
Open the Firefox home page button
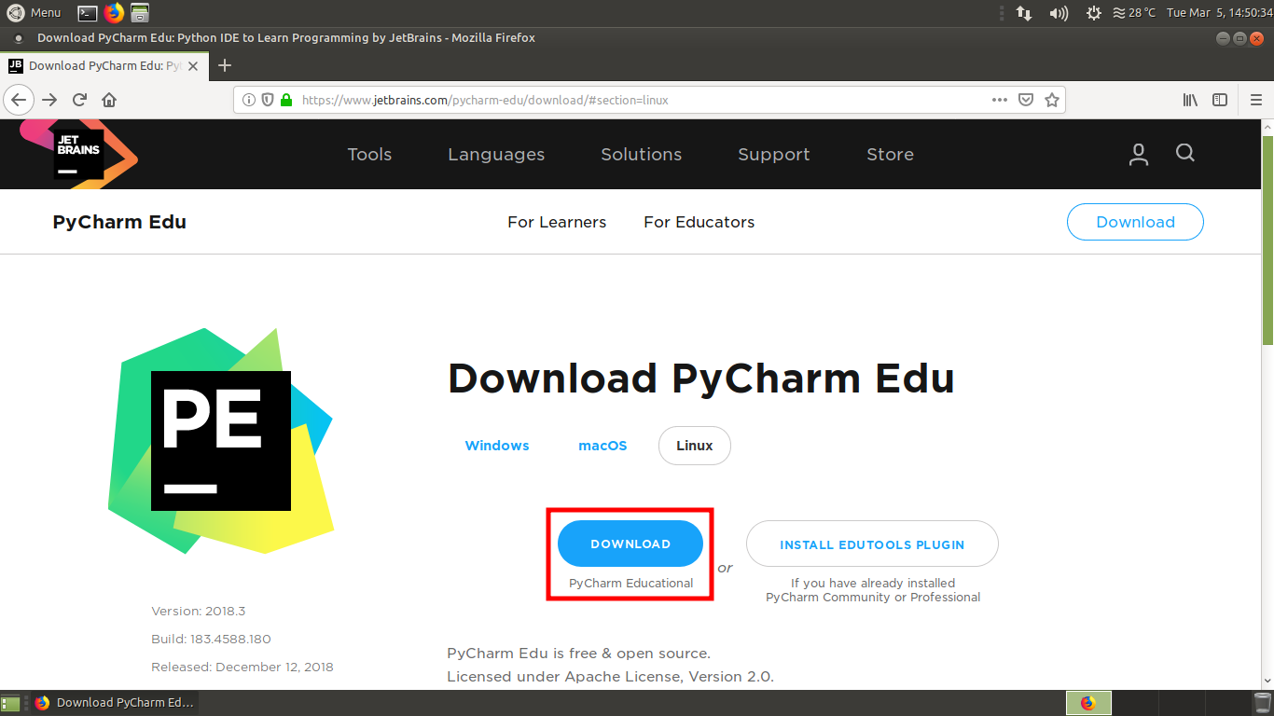(109, 100)
